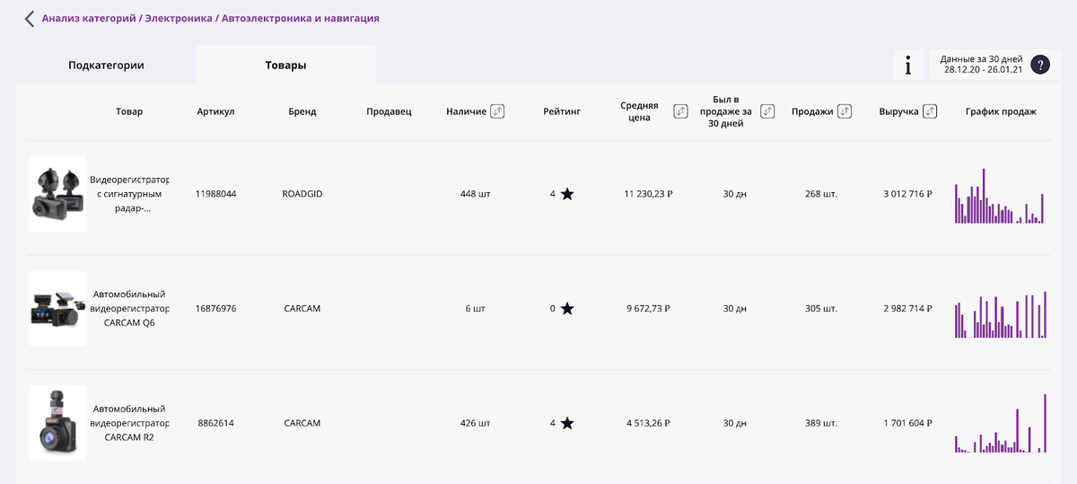Click the CARCAM Q6 product thumbnail
This screenshot has height=484, width=1077.
coord(57,308)
